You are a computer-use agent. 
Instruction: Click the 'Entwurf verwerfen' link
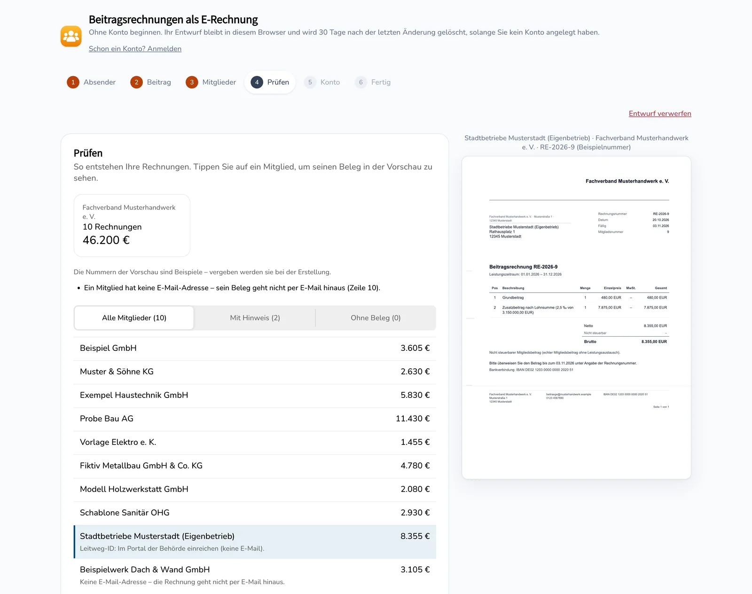(x=660, y=114)
